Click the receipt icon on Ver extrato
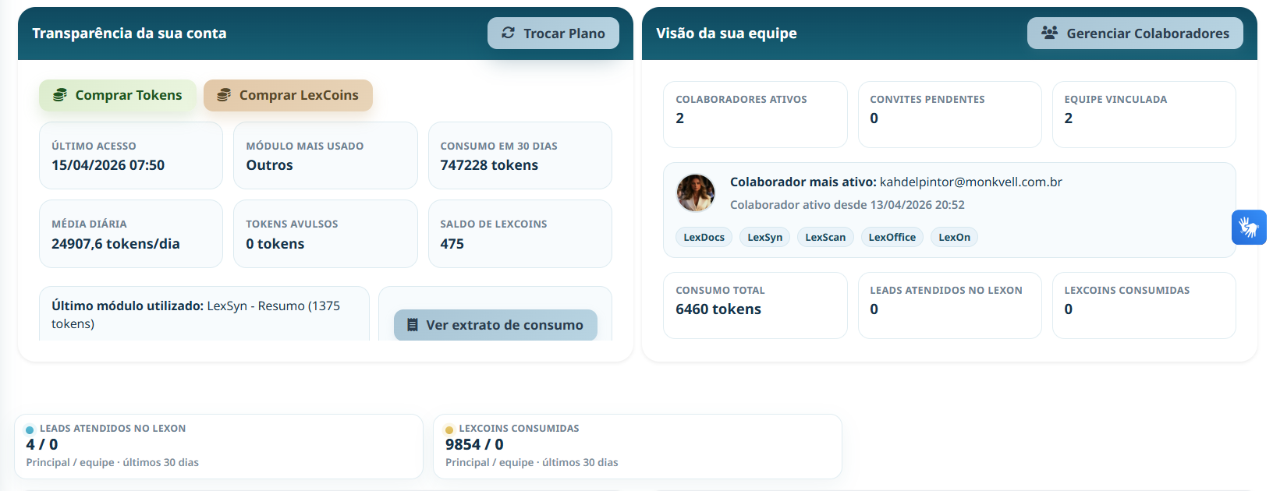This screenshot has height=491, width=1273. click(x=413, y=325)
